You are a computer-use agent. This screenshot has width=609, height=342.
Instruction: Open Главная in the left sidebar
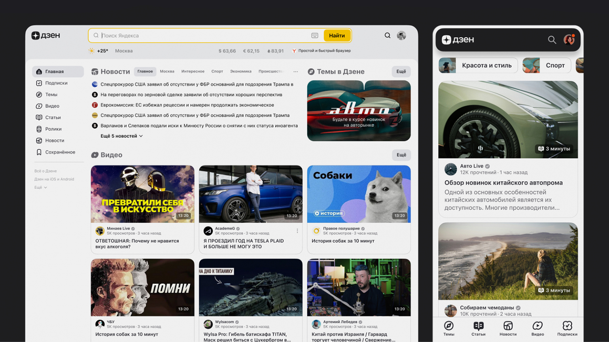coord(58,71)
